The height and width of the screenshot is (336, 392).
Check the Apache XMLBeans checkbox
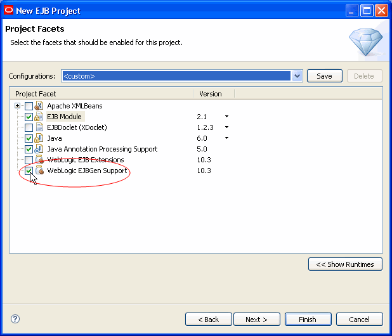click(x=29, y=106)
